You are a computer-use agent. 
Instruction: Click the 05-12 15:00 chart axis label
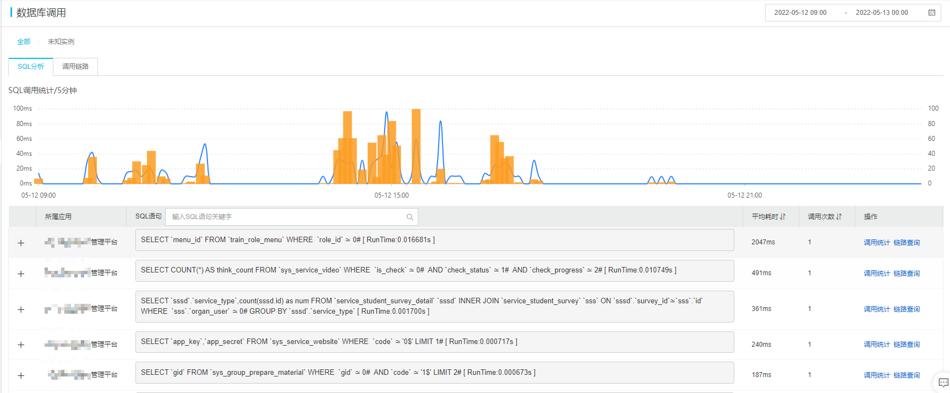pyautogui.click(x=391, y=195)
